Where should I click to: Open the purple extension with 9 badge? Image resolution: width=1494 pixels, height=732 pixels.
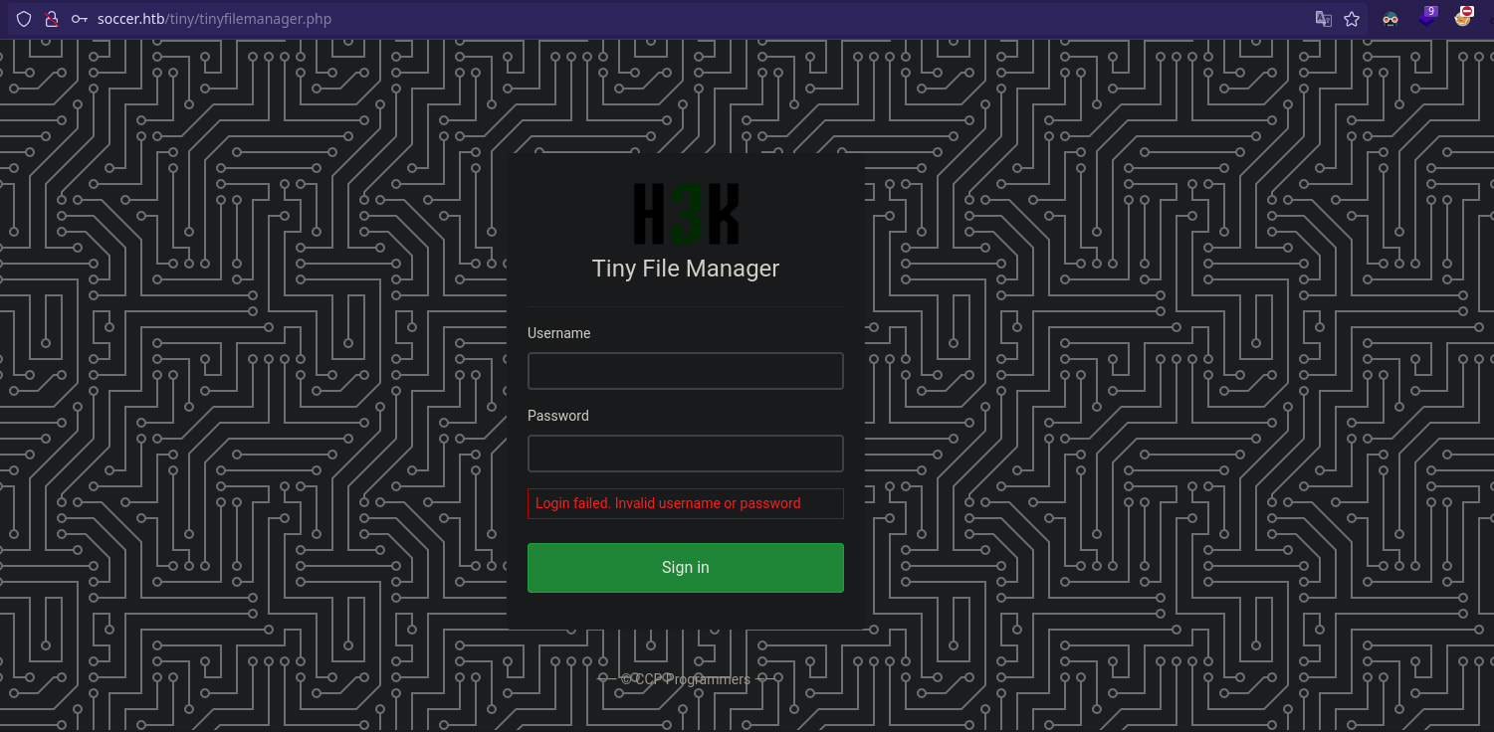coord(1427,18)
